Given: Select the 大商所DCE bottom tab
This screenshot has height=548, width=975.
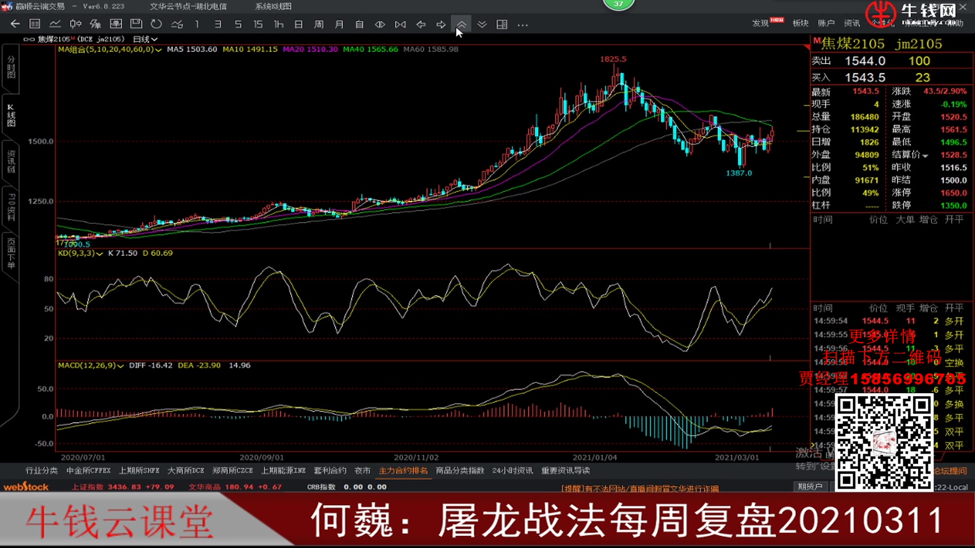Looking at the screenshot, I should pos(186,470).
